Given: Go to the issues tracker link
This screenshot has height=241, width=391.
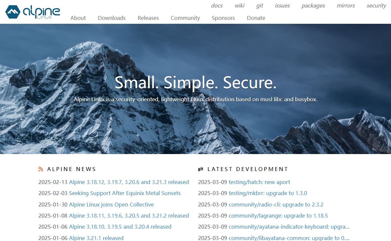Looking at the screenshot, I should coord(282,6).
